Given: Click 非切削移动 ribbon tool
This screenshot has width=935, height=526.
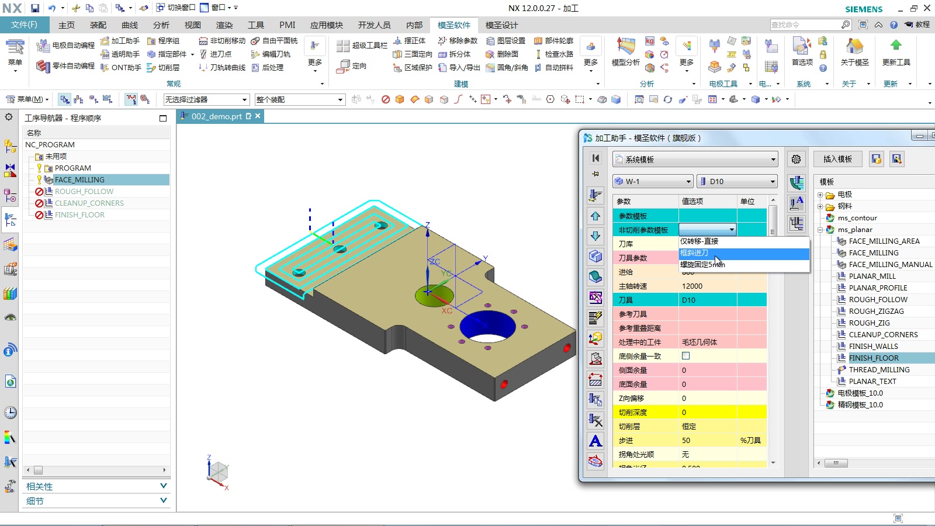Looking at the screenshot, I should coord(222,41).
